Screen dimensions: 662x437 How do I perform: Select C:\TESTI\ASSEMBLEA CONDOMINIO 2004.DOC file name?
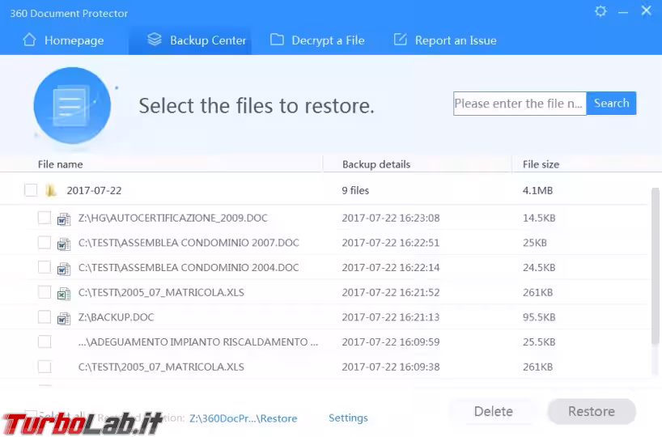[x=189, y=268]
